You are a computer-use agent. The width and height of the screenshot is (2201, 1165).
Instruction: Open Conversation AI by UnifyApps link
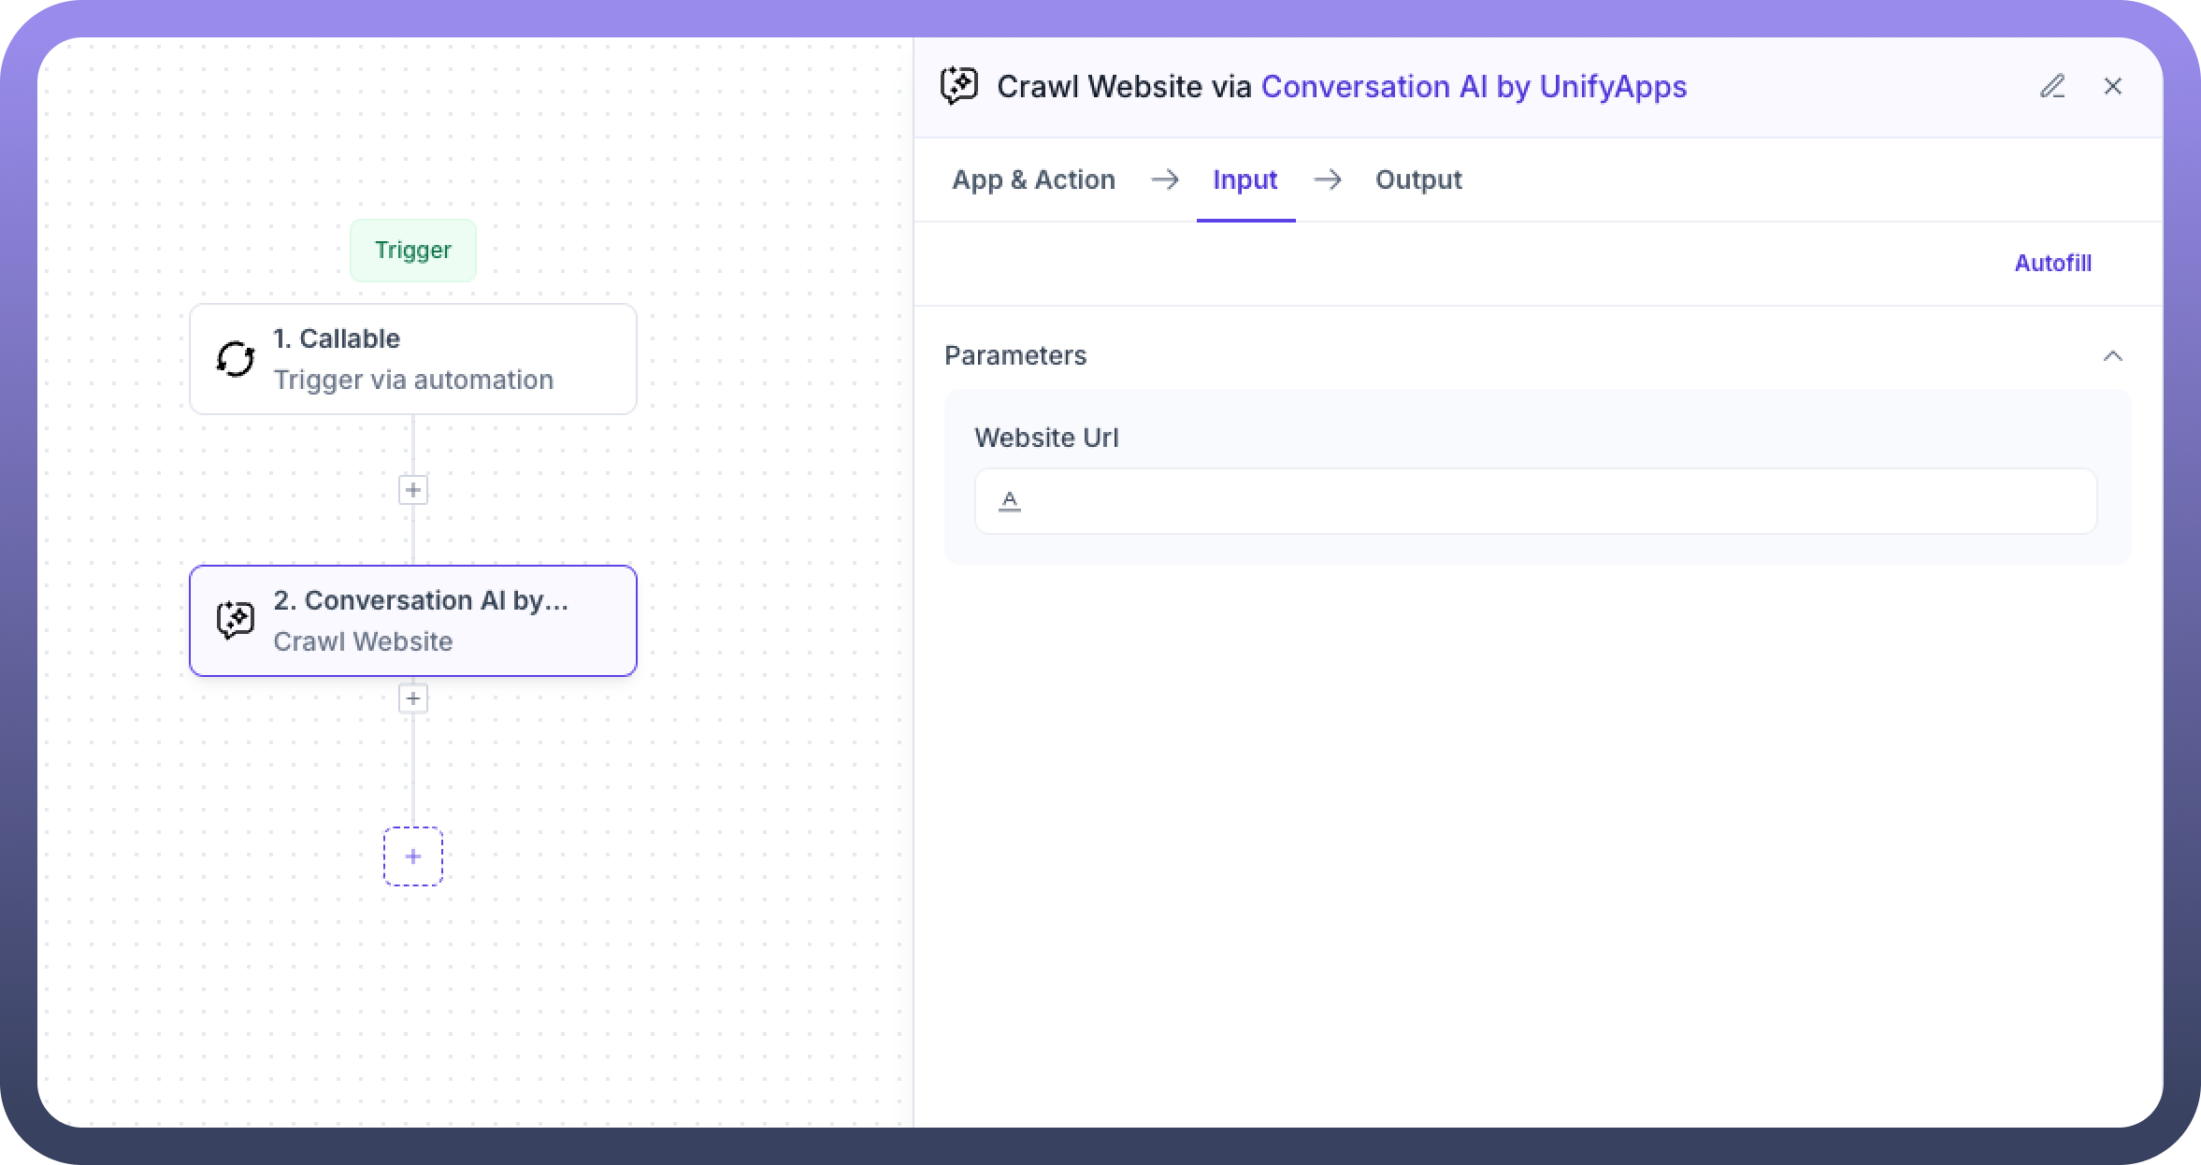(1474, 86)
